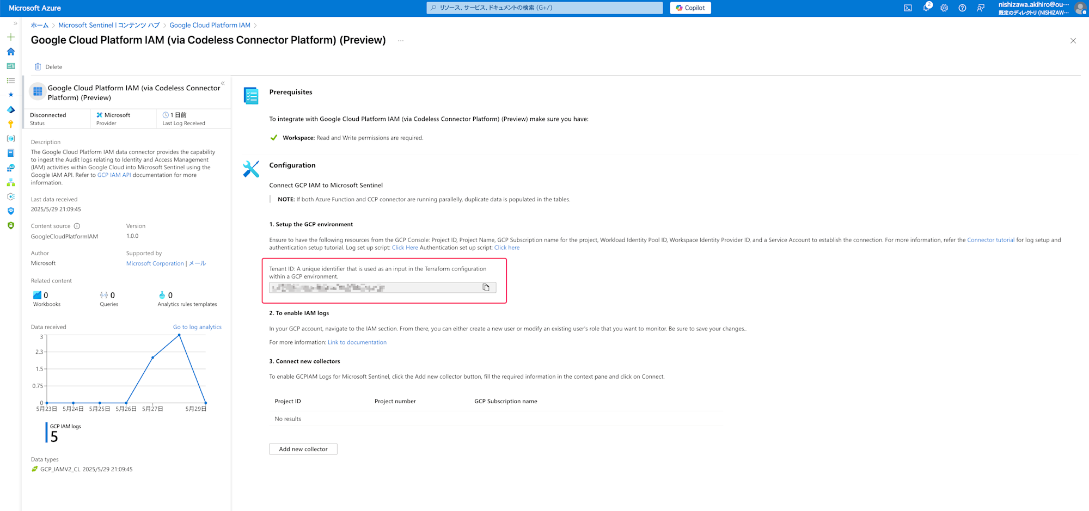The height and width of the screenshot is (511, 1089).
Task: Open the cube-in-brackets icon in sidebar
Action: coord(10,139)
